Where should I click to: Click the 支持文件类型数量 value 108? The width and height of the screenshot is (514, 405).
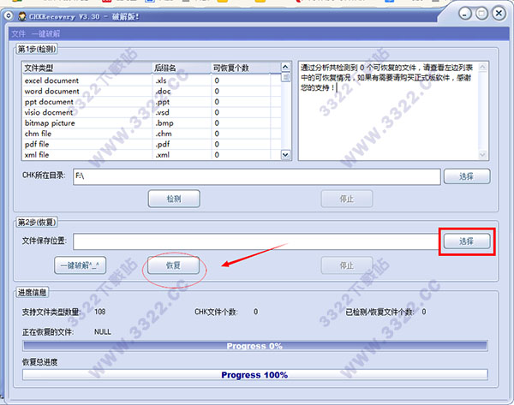[100, 312]
